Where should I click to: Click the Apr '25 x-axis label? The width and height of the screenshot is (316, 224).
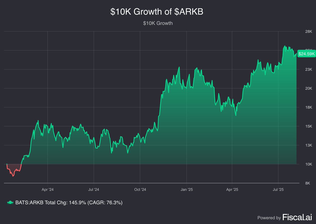tap(232, 189)
